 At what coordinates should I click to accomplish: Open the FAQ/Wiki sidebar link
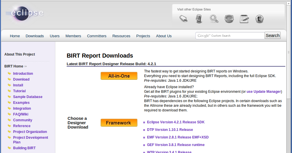coord(21,114)
